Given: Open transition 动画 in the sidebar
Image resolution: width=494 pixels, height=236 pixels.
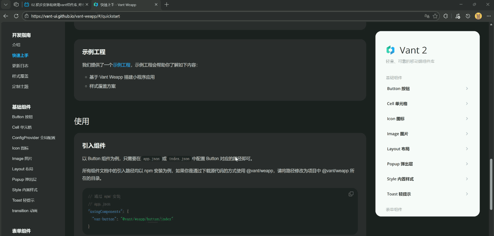Looking at the screenshot, I should tap(25, 211).
